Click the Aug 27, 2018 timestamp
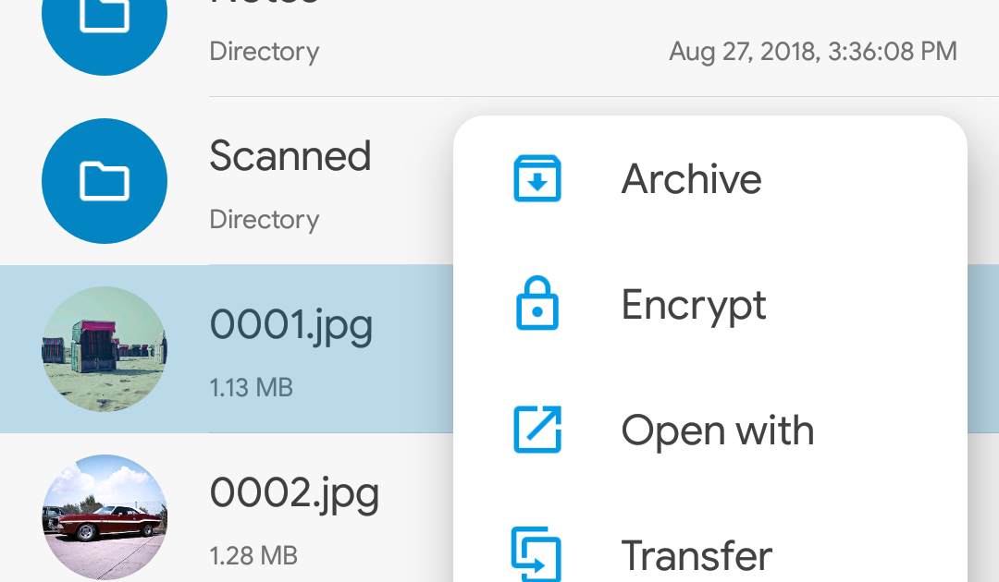 coord(813,52)
